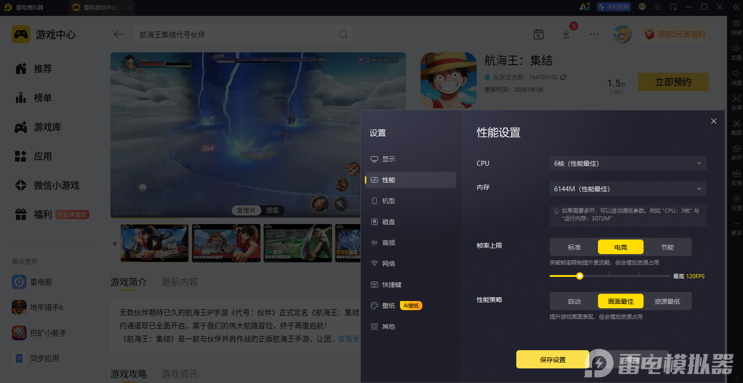Go back with the left arrow icon

pos(119,35)
